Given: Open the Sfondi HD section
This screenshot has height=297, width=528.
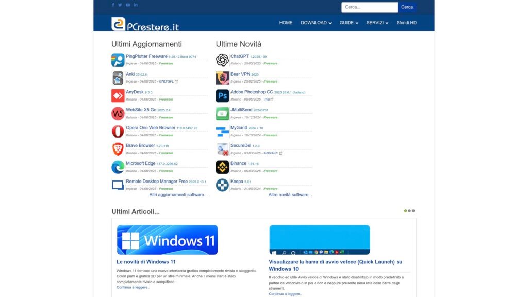Looking at the screenshot, I should point(406,23).
